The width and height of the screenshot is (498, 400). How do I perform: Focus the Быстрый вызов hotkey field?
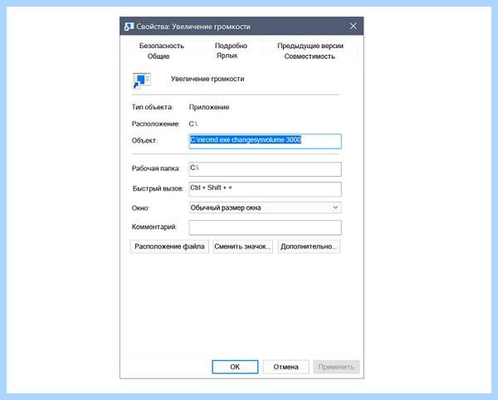[266, 189]
